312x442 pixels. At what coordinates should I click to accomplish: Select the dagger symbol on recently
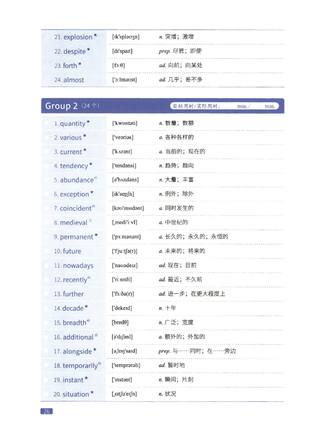[89, 277]
